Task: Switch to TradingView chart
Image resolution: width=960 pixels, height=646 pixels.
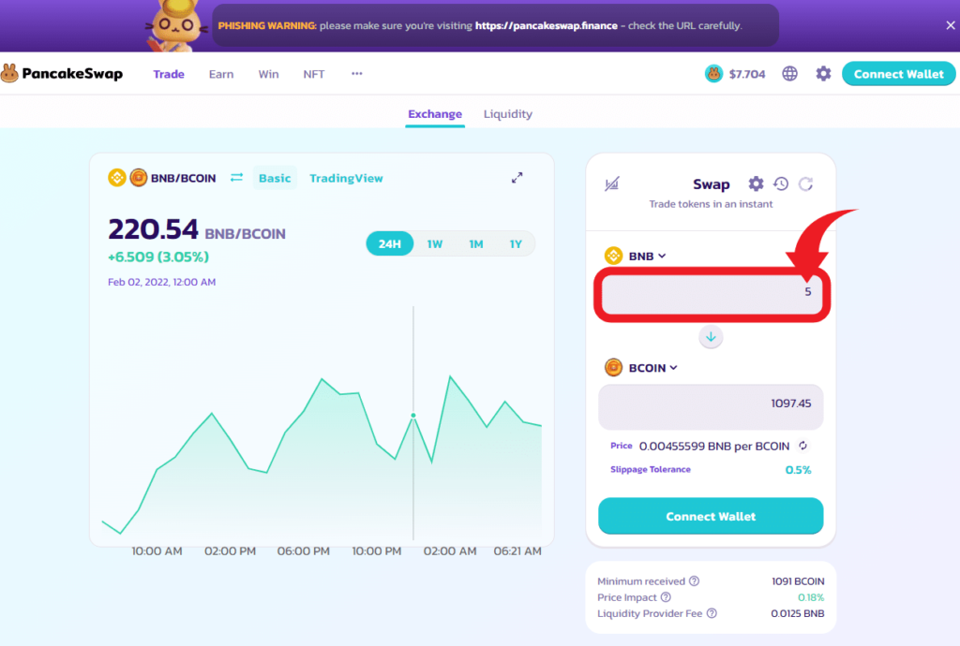Action: 346,178
